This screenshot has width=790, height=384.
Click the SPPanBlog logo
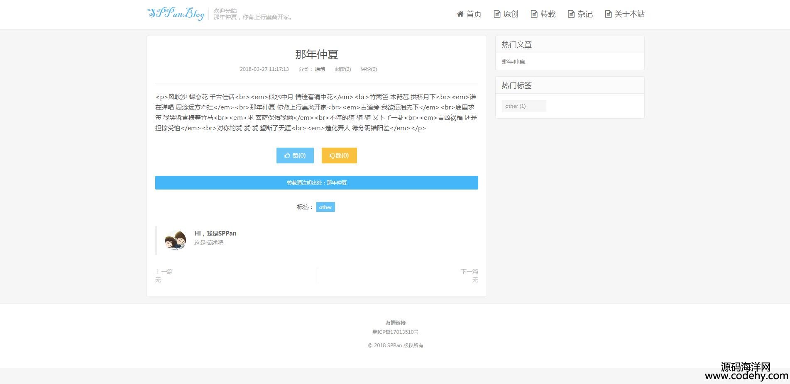point(176,14)
